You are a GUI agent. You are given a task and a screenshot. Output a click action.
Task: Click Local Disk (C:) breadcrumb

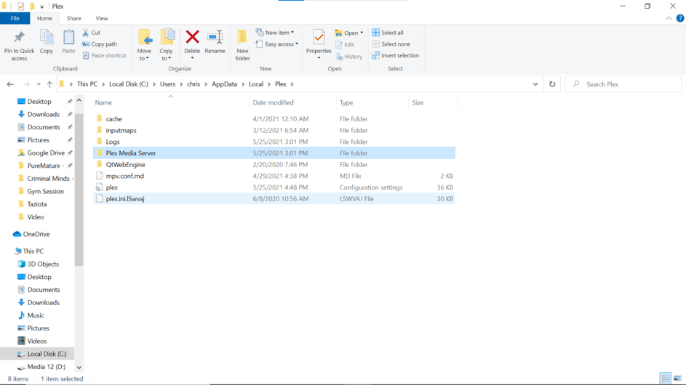coord(129,84)
